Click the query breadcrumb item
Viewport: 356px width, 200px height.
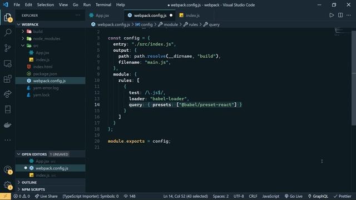coord(211,24)
